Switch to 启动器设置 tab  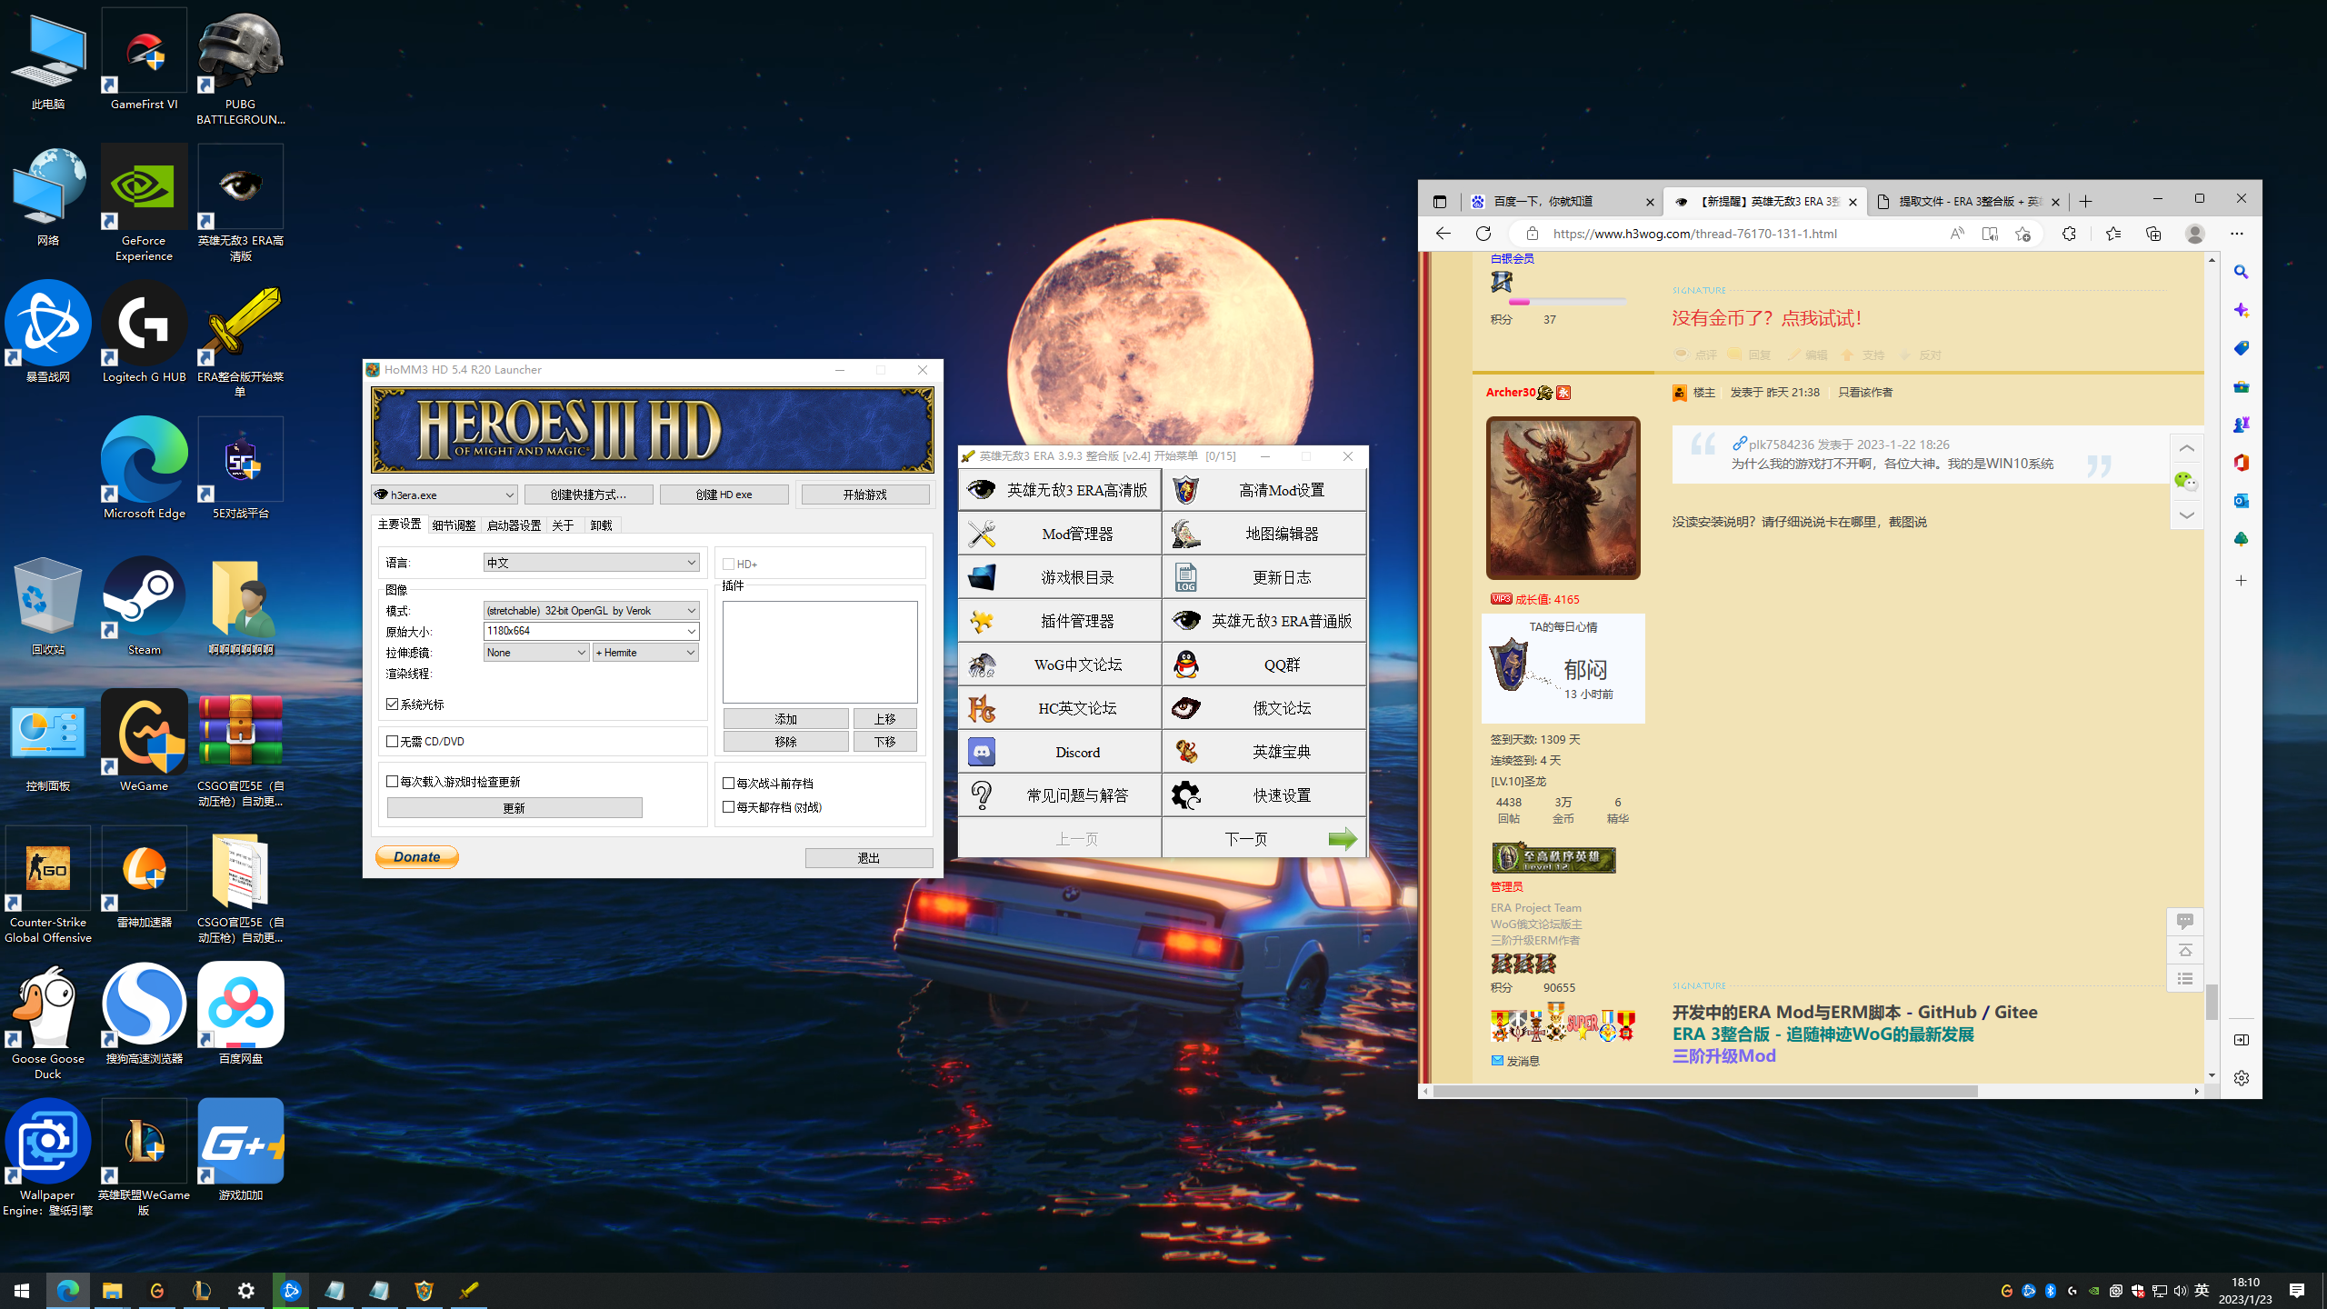point(514,525)
